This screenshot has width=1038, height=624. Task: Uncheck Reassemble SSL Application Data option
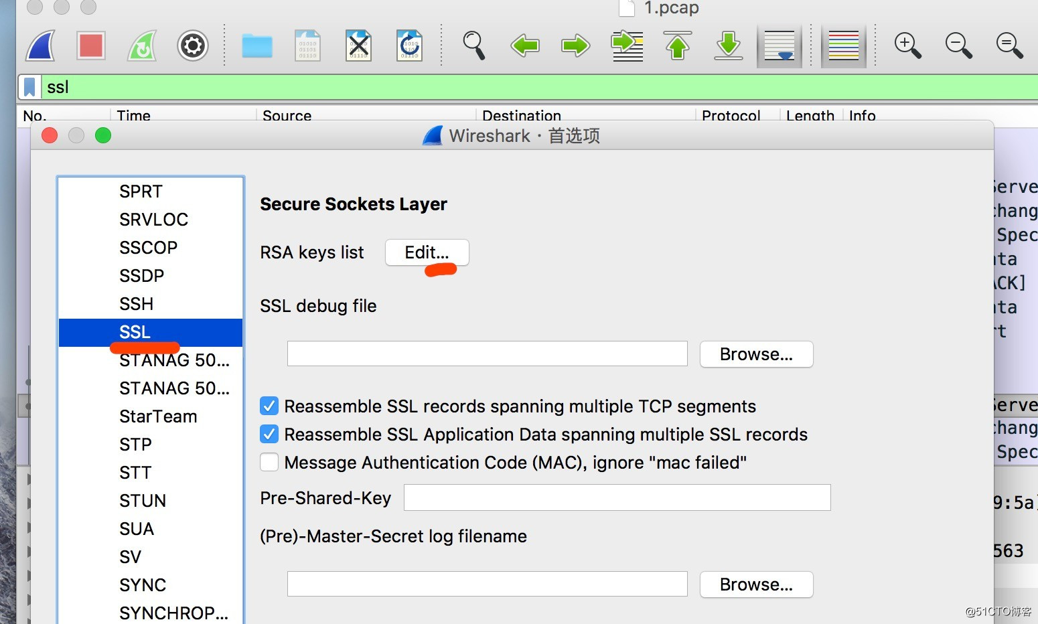(x=269, y=434)
